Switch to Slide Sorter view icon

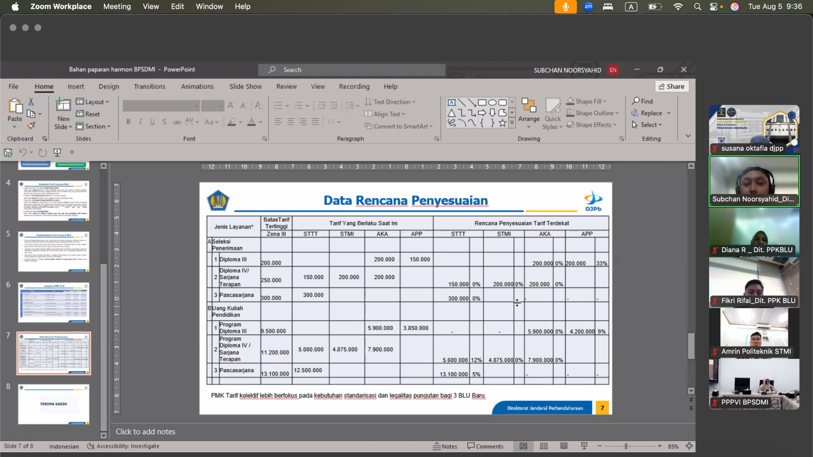pyautogui.click(x=544, y=446)
